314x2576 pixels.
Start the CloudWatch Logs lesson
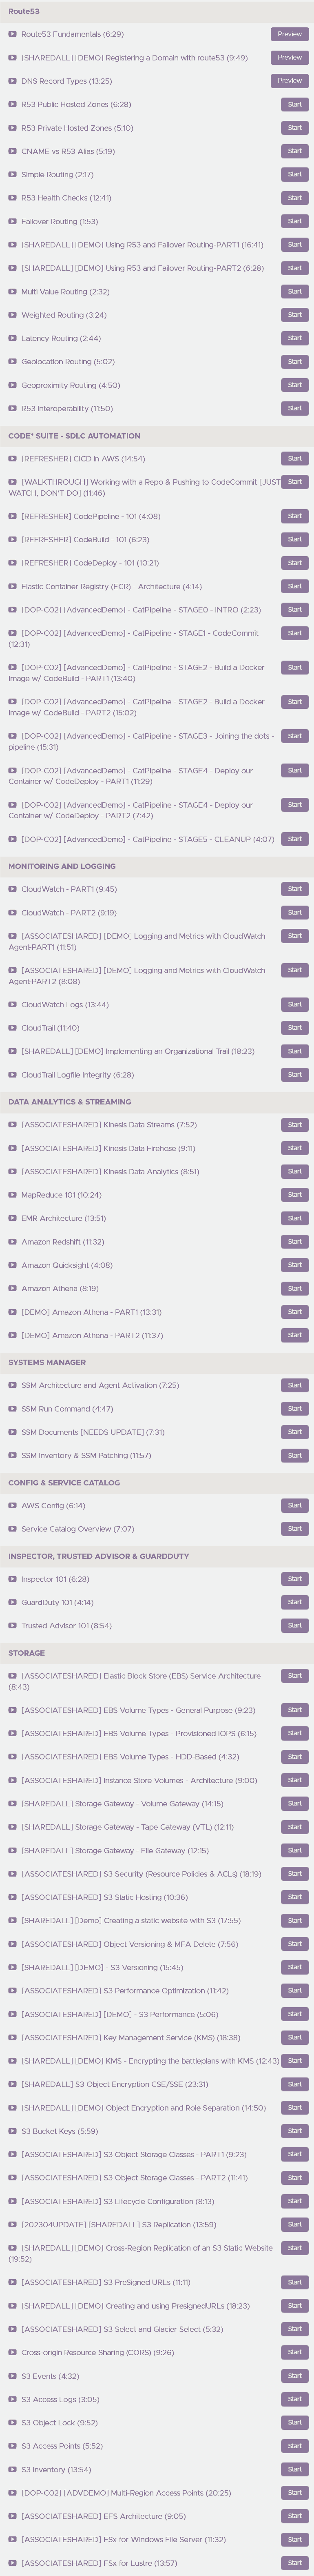pos(295,1005)
